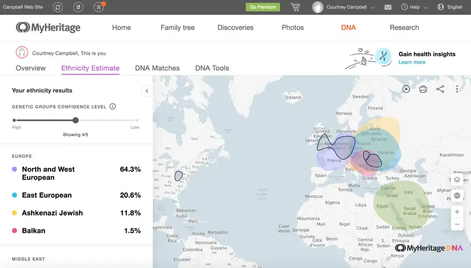
Task: Open the Discoveries menu
Action: point(235,27)
